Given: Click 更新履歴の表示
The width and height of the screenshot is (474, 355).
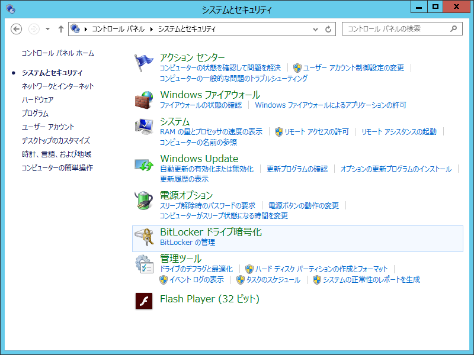Looking at the screenshot, I should point(184,179).
